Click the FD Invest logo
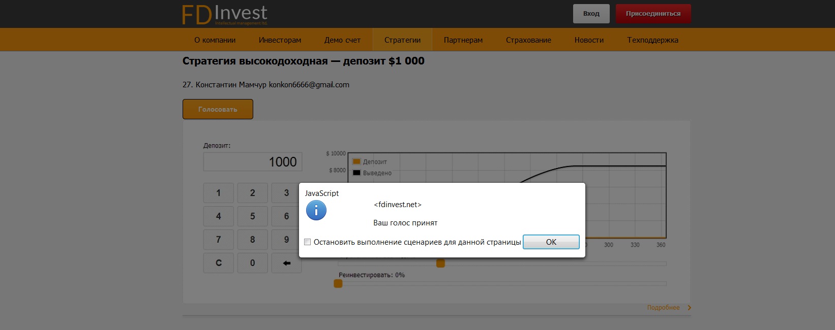Screen dimensions: 835x330 click(225, 14)
